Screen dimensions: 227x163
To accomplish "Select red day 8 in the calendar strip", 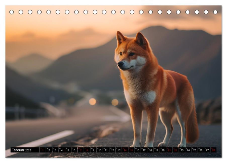I will point(87,150).
